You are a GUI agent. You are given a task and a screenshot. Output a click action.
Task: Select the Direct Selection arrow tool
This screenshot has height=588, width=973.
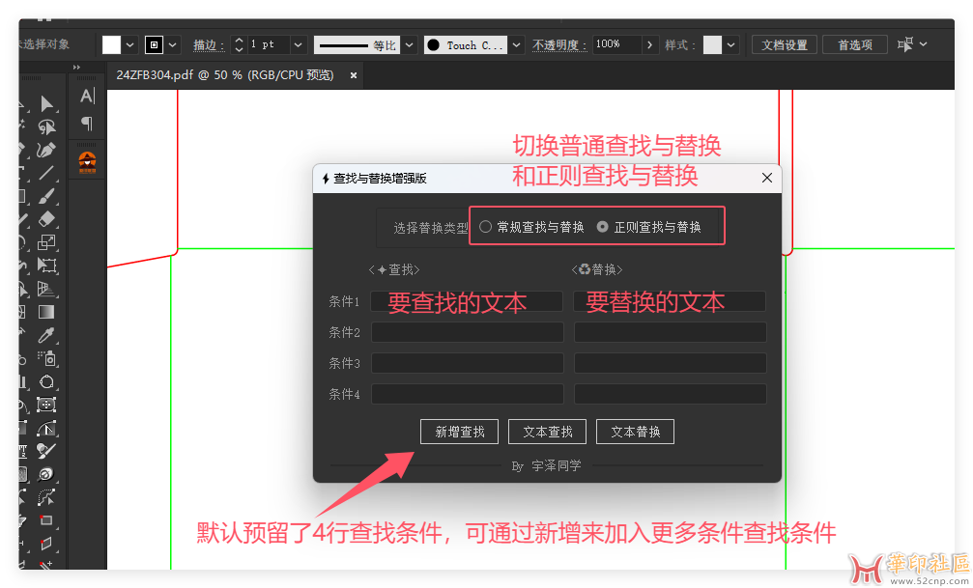tap(46, 103)
